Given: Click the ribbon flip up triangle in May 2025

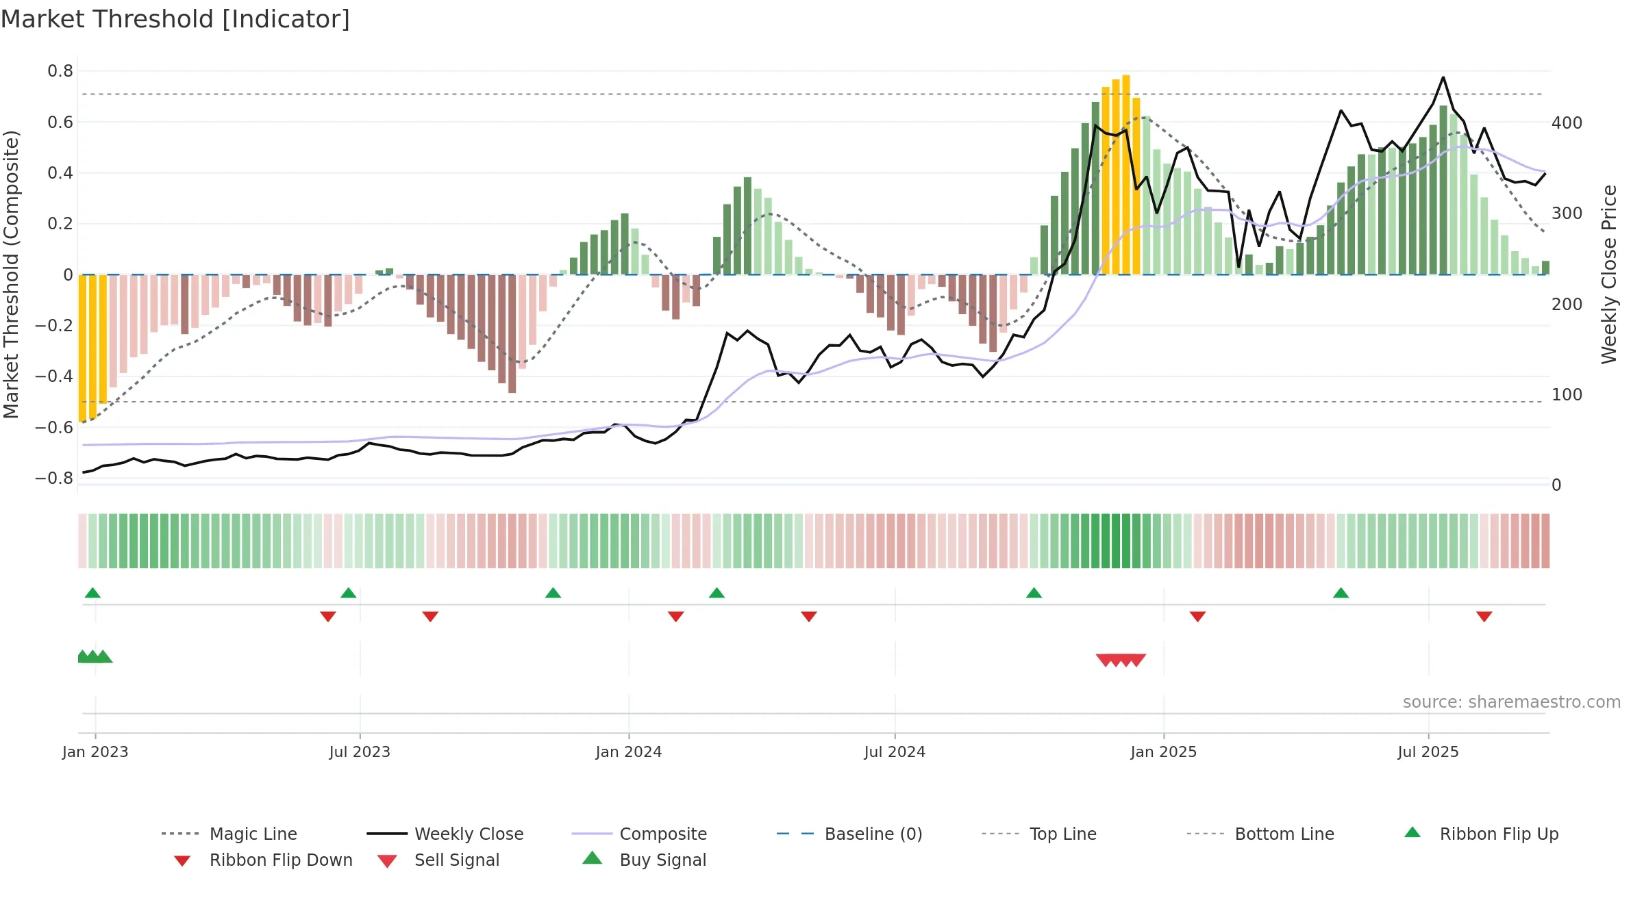Looking at the screenshot, I should click(x=1341, y=593).
